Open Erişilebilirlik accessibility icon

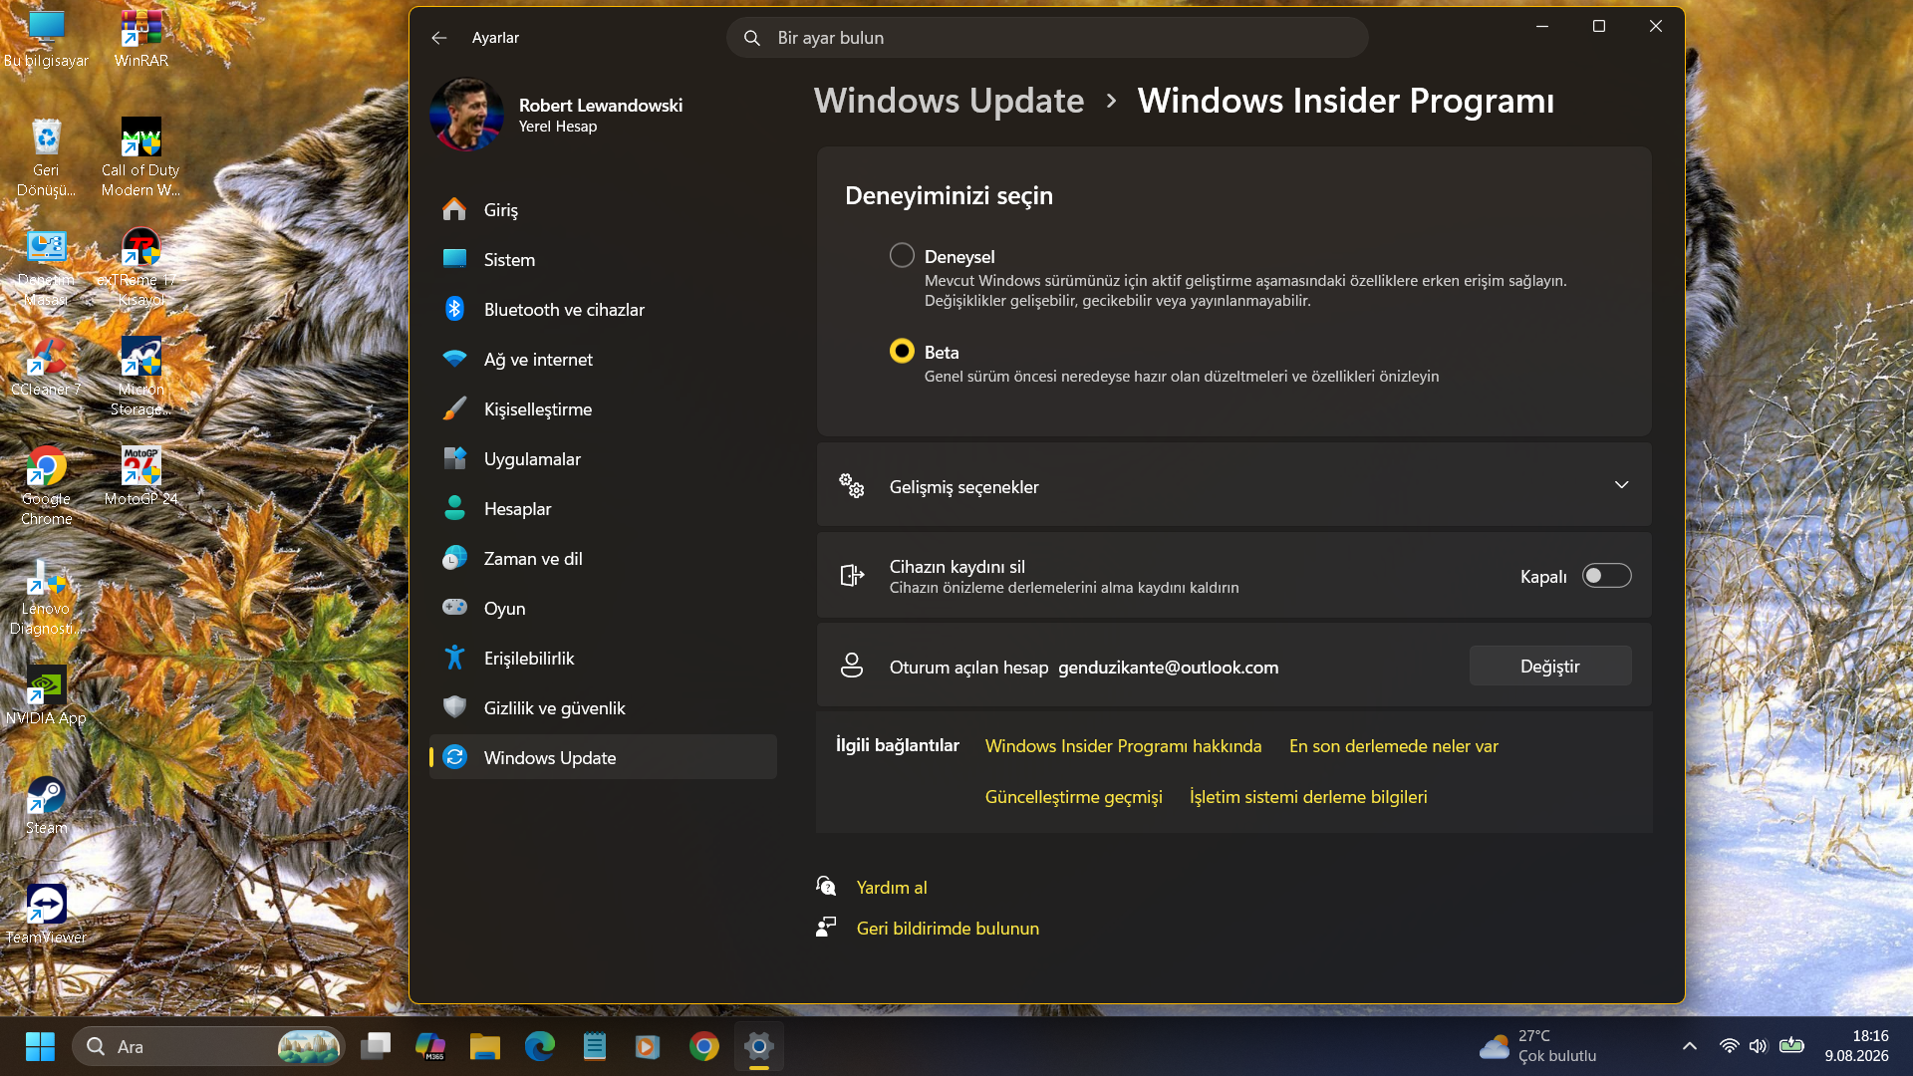[x=454, y=658]
